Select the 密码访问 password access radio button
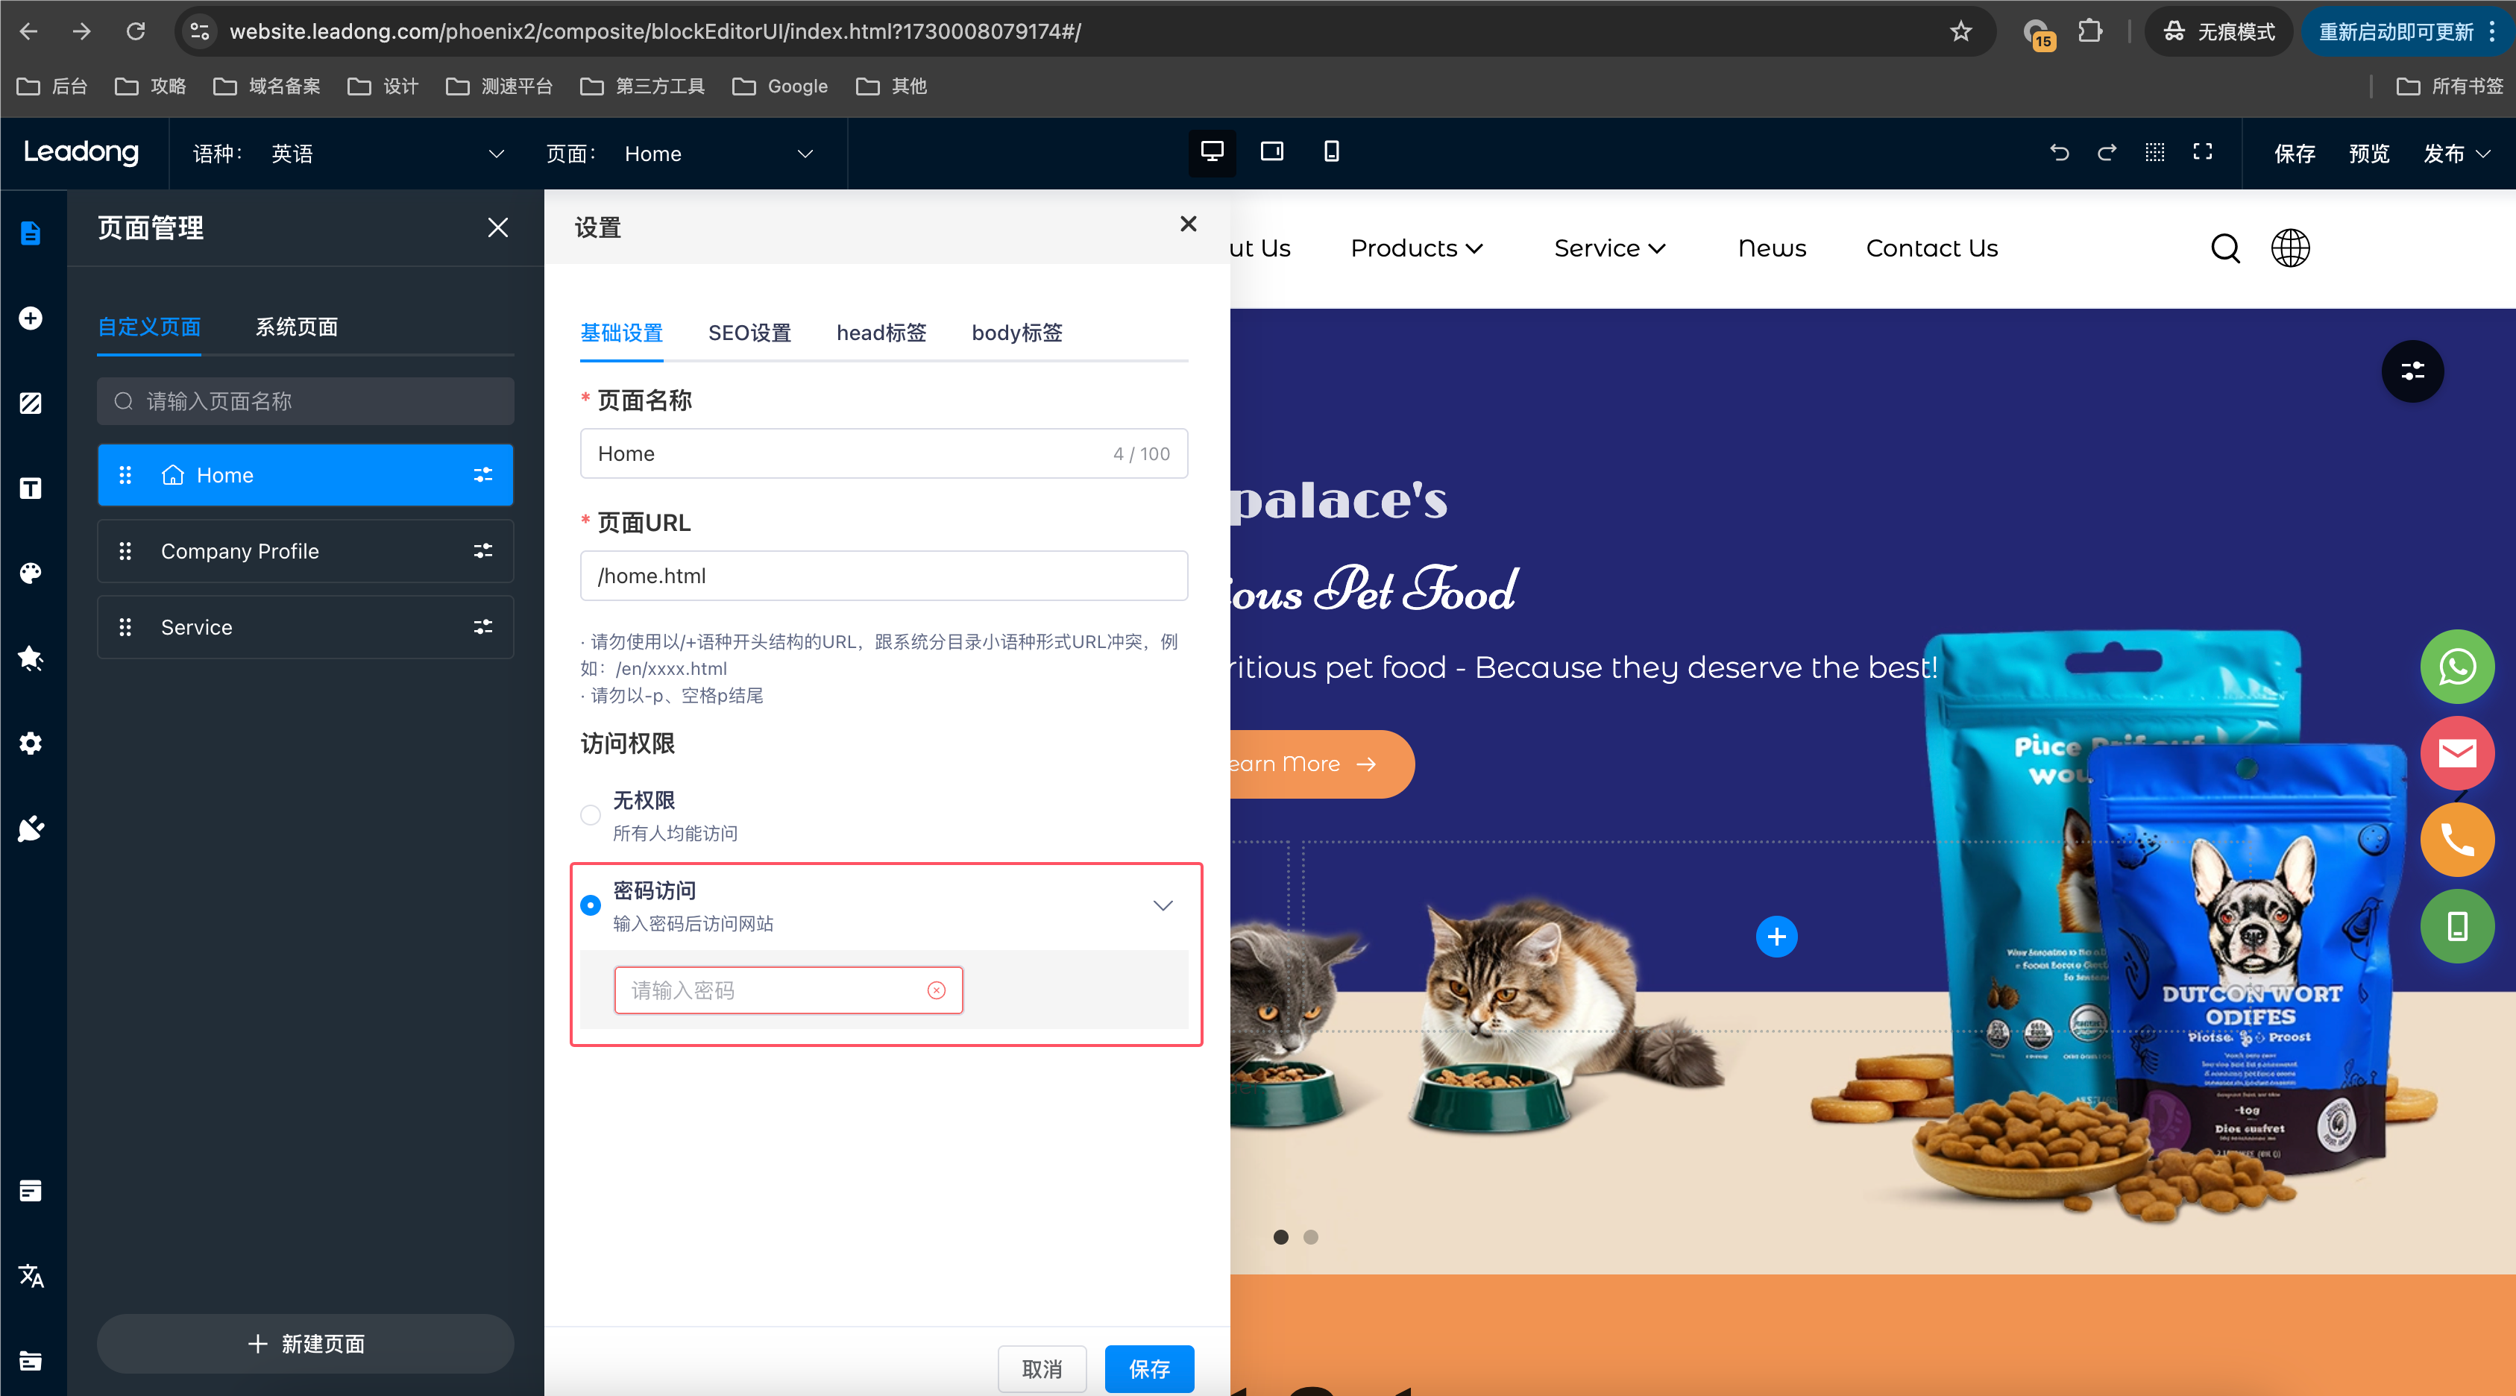Viewport: 2516px width, 1396px height. 590,905
